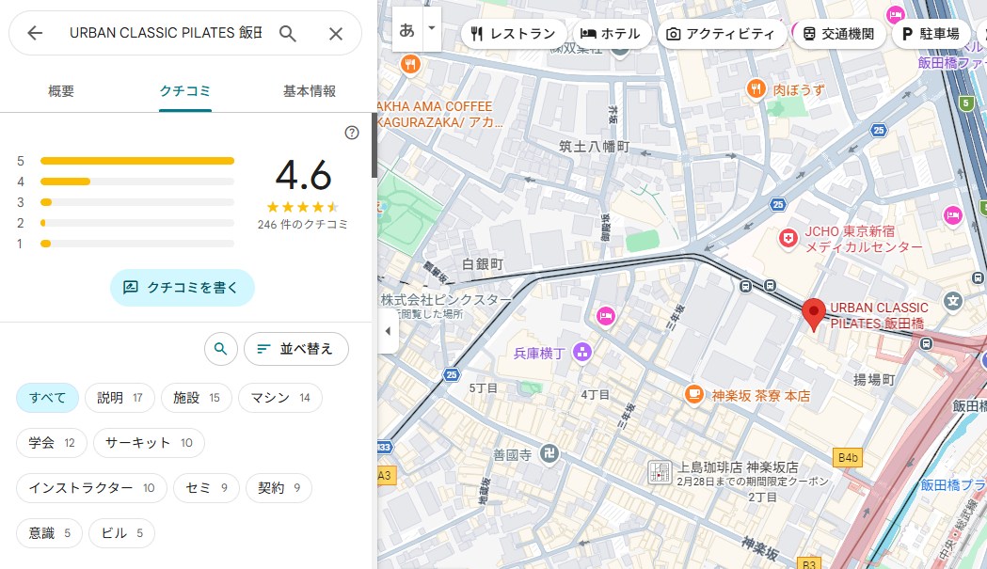Click the 善國寺 temple marker
The image size is (987, 569).
click(550, 453)
